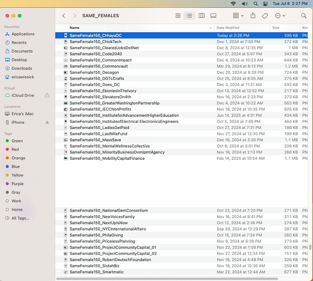This screenshot has height=281, width=313.
Task: Eject the iPhone
Action: [x=47, y=122]
